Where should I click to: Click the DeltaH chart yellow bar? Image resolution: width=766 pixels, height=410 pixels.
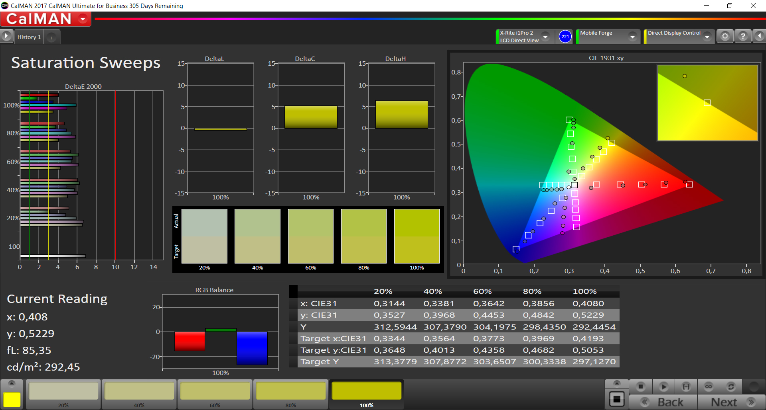click(x=401, y=114)
